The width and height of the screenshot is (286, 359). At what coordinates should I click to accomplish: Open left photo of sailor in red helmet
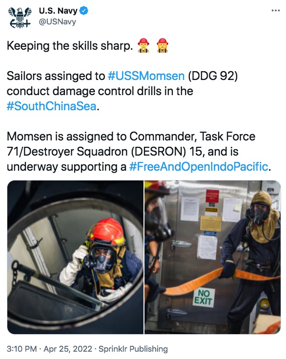click(75, 257)
